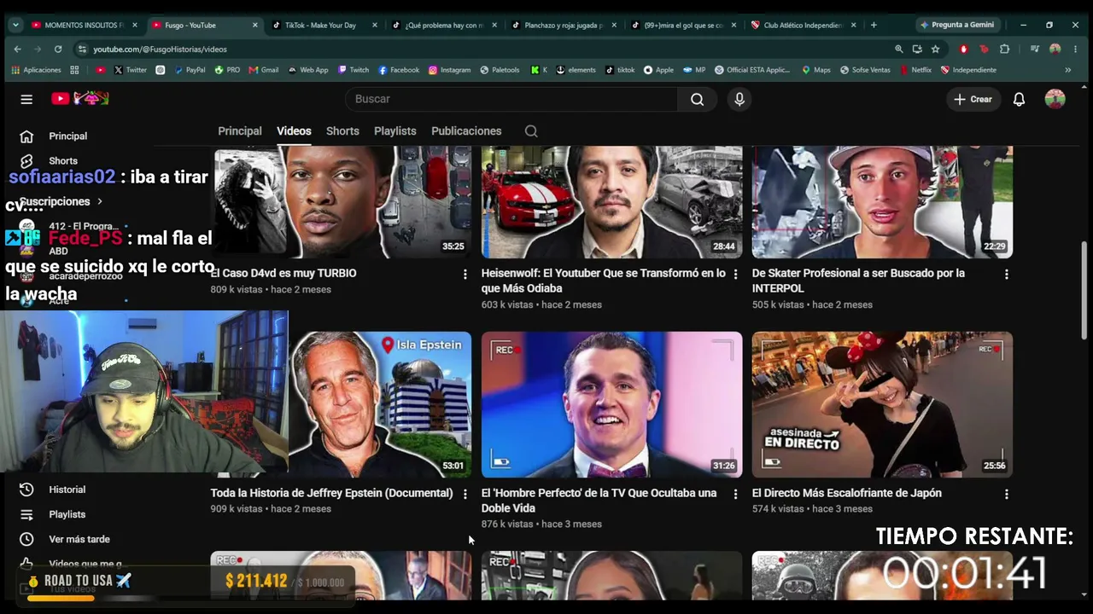Open Chrome extensions puzzle icon
1093x614 pixels.
tap(1004, 49)
